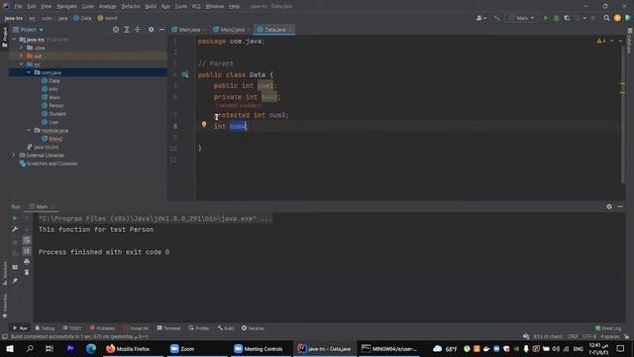Hide the Run tool window
Image resolution: width=634 pixels, height=357 pixels.
point(620,206)
